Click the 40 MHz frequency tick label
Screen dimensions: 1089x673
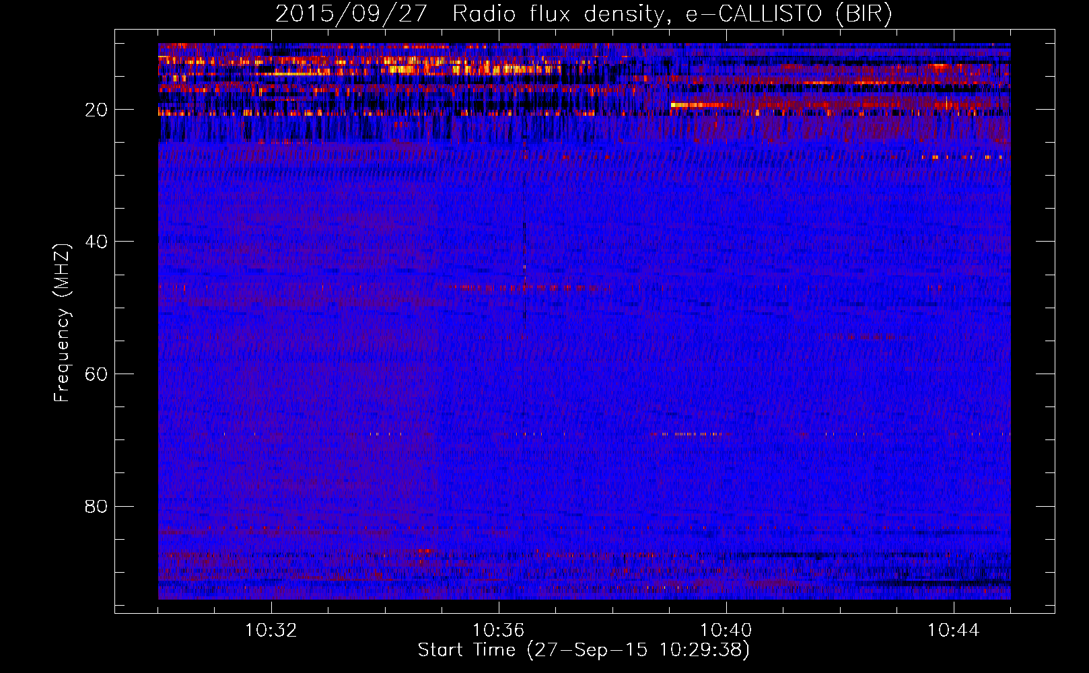click(x=97, y=242)
